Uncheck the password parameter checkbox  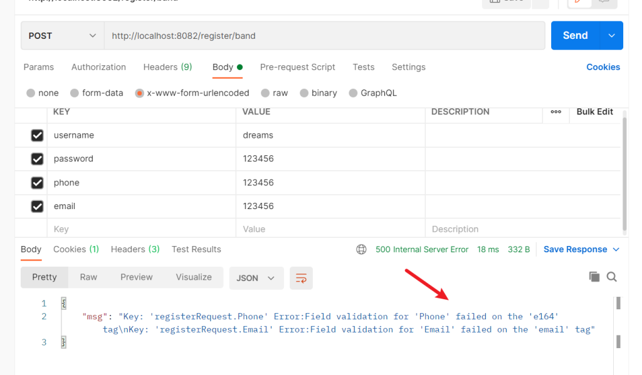point(37,159)
